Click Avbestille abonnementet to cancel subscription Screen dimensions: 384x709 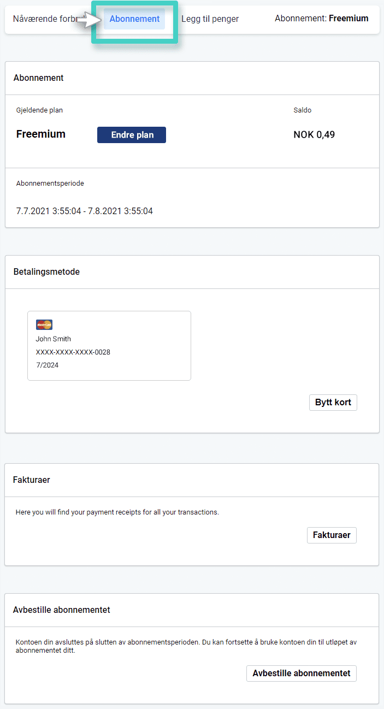301,673
